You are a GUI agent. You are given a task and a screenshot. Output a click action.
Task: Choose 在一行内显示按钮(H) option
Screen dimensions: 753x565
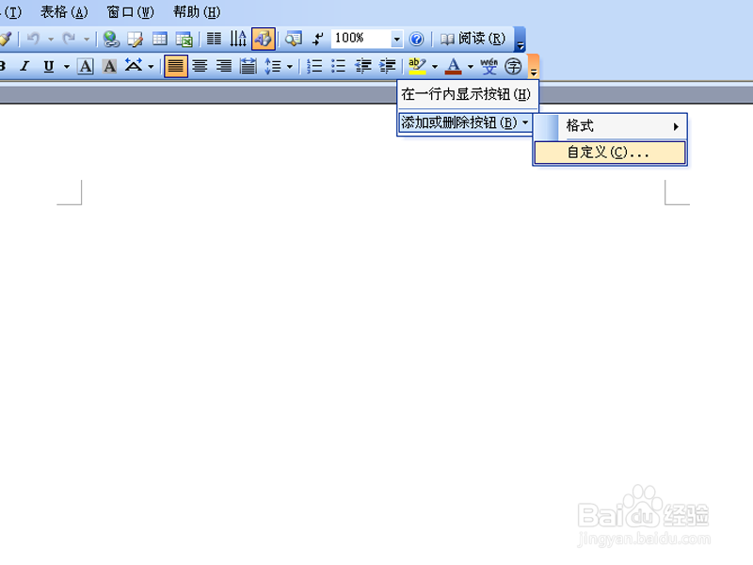point(466,94)
